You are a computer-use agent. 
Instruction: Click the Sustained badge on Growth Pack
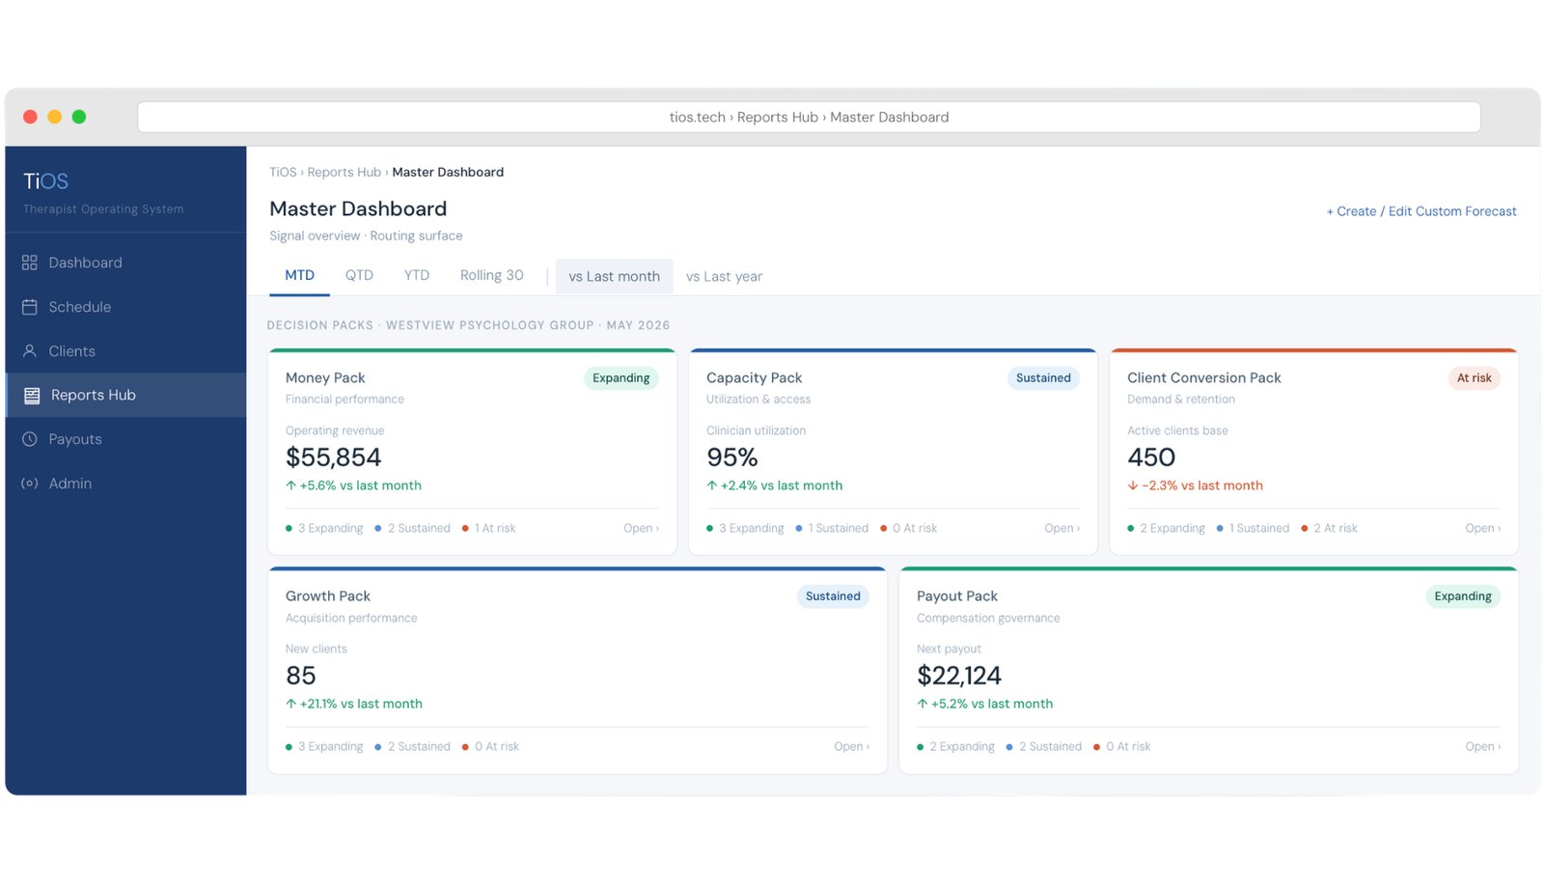pyautogui.click(x=833, y=597)
